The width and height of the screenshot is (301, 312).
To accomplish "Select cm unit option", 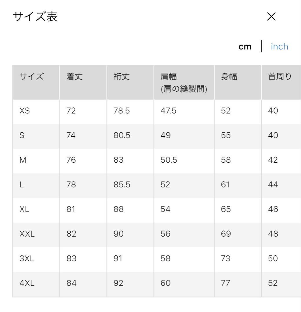I will coord(245,47).
